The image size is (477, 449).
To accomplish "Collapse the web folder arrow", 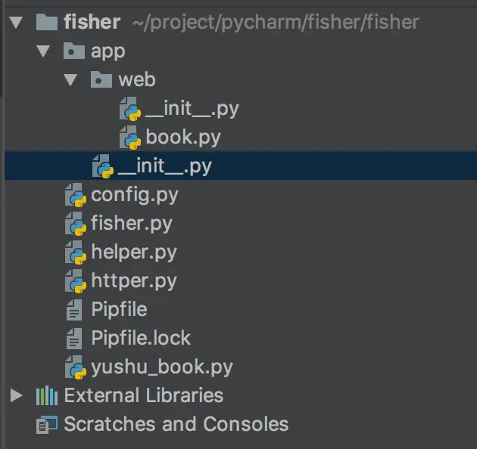I will pos(71,80).
